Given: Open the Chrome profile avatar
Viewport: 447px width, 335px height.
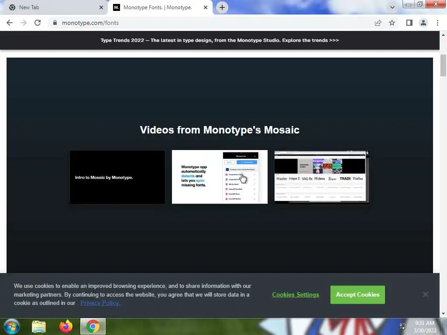Looking at the screenshot, I should point(423,23).
